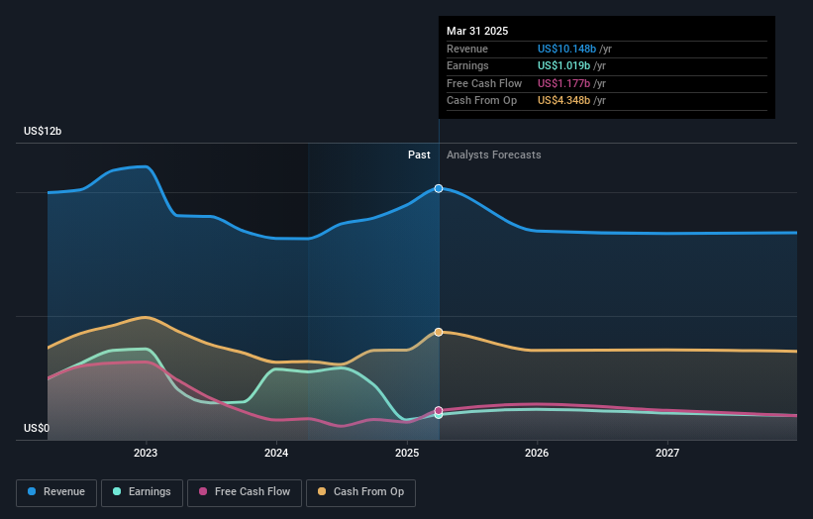Click the US$1.177b free cash flow value
The height and width of the screenshot is (519, 813).
[x=563, y=83]
